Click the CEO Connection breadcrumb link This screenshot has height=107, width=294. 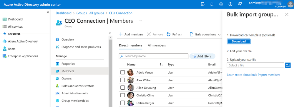121,13
